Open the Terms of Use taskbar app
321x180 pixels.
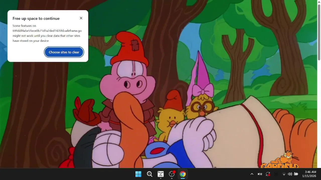coord(160,174)
